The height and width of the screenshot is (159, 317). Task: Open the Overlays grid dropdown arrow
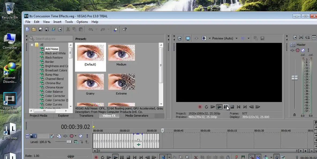point(248,38)
